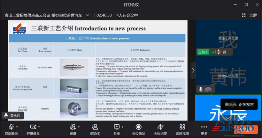Click the SAPH440 material cell

(x=45, y=109)
